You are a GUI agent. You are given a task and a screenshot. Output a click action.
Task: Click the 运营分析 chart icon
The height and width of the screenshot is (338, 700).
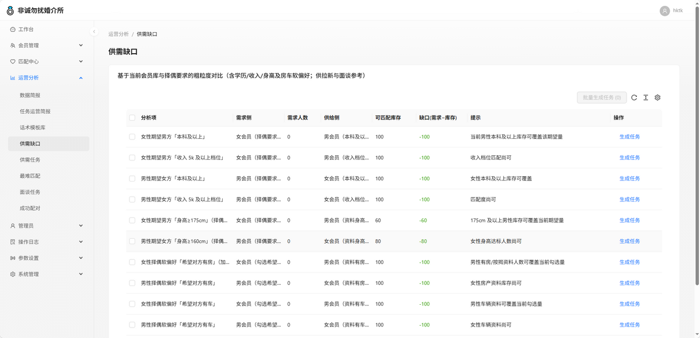coord(13,78)
